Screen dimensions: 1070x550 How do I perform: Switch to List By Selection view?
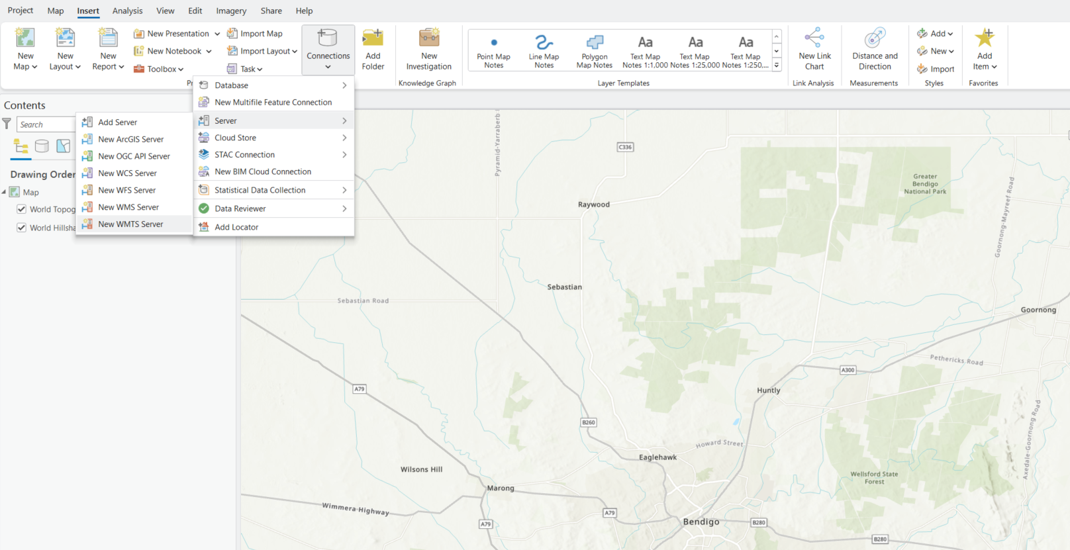click(x=64, y=146)
